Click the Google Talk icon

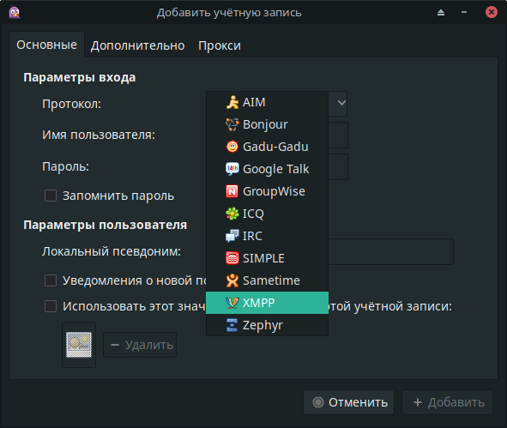232,169
